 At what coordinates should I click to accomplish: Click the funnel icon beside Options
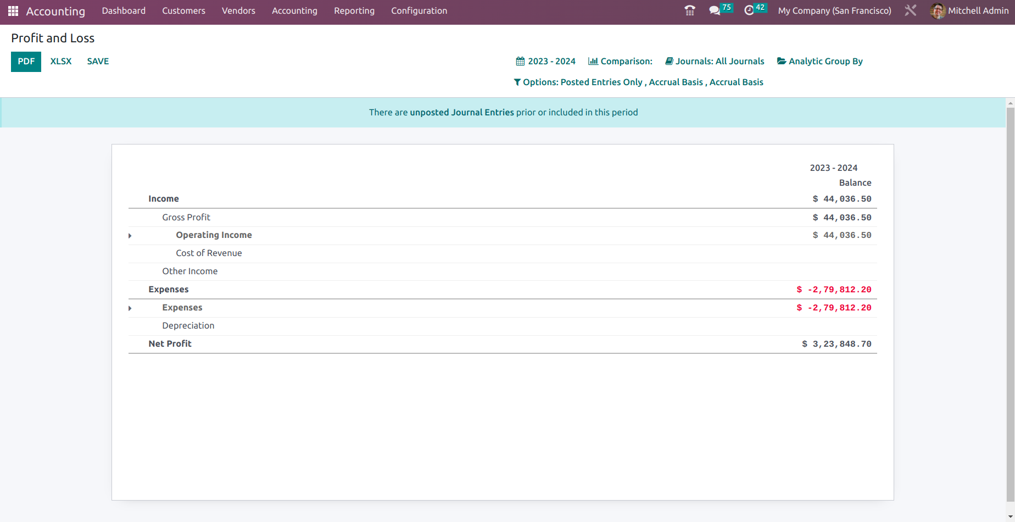click(x=517, y=82)
